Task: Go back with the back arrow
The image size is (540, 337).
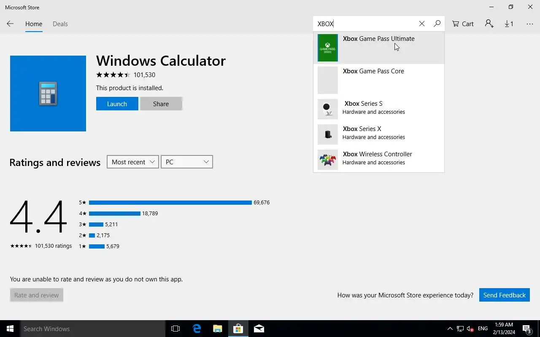Action: 10,24
